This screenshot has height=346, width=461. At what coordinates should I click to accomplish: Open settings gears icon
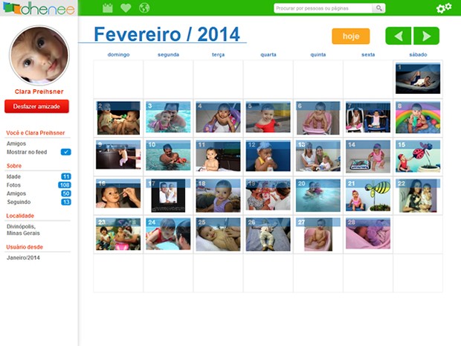click(443, 8)
